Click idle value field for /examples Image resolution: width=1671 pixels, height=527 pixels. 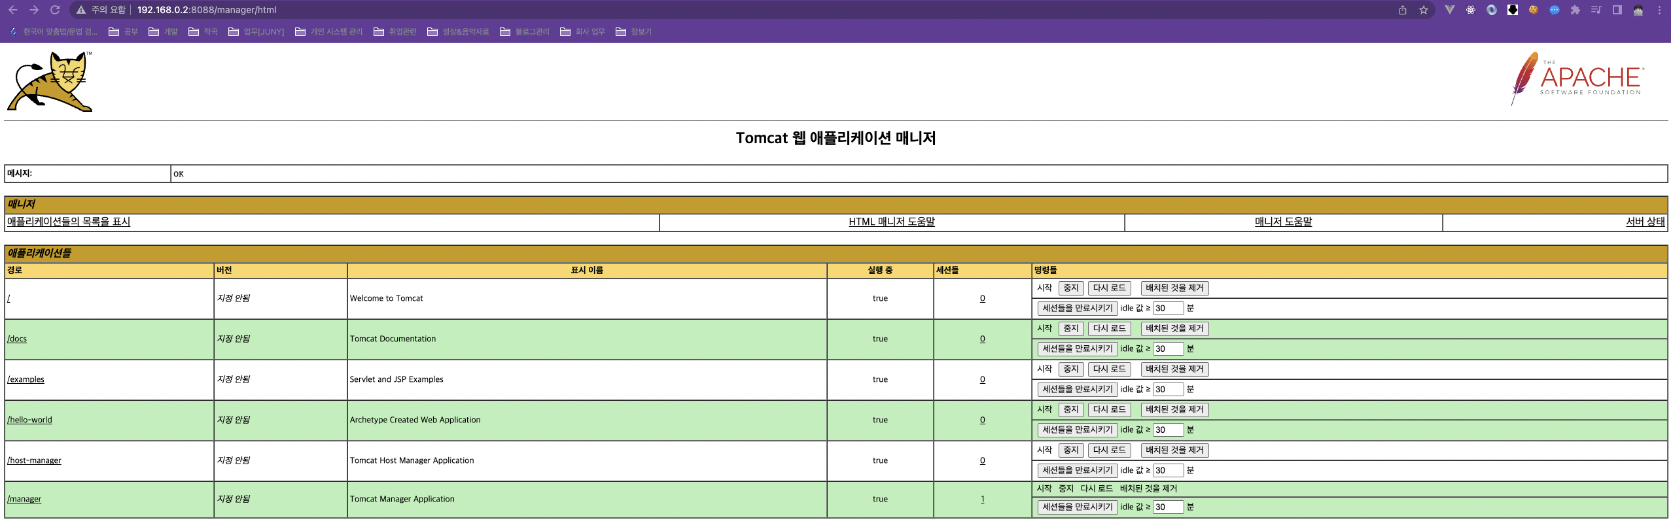1168,390
